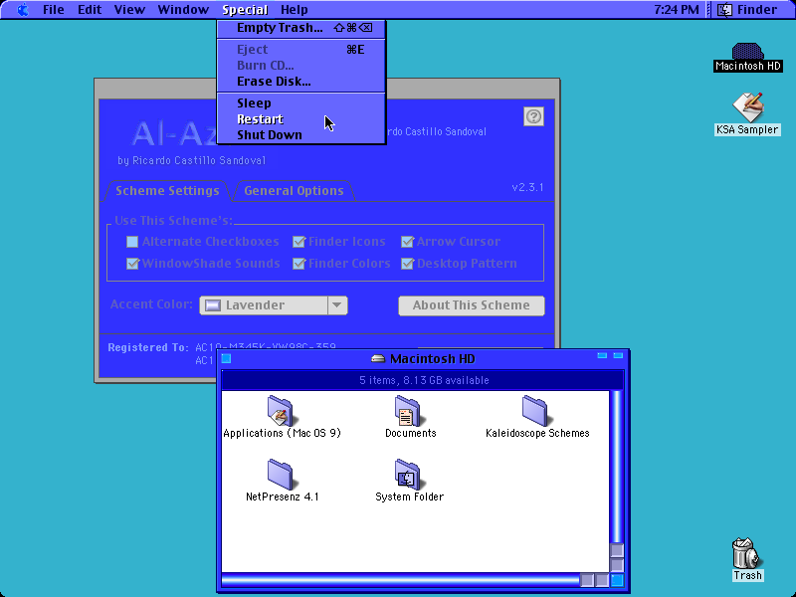The height and width of the screenshot is (597, 796).
Task: Open the View menu
Action: coord(129,10)
